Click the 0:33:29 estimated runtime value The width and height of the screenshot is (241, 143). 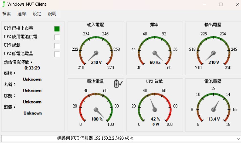[32, 68]
